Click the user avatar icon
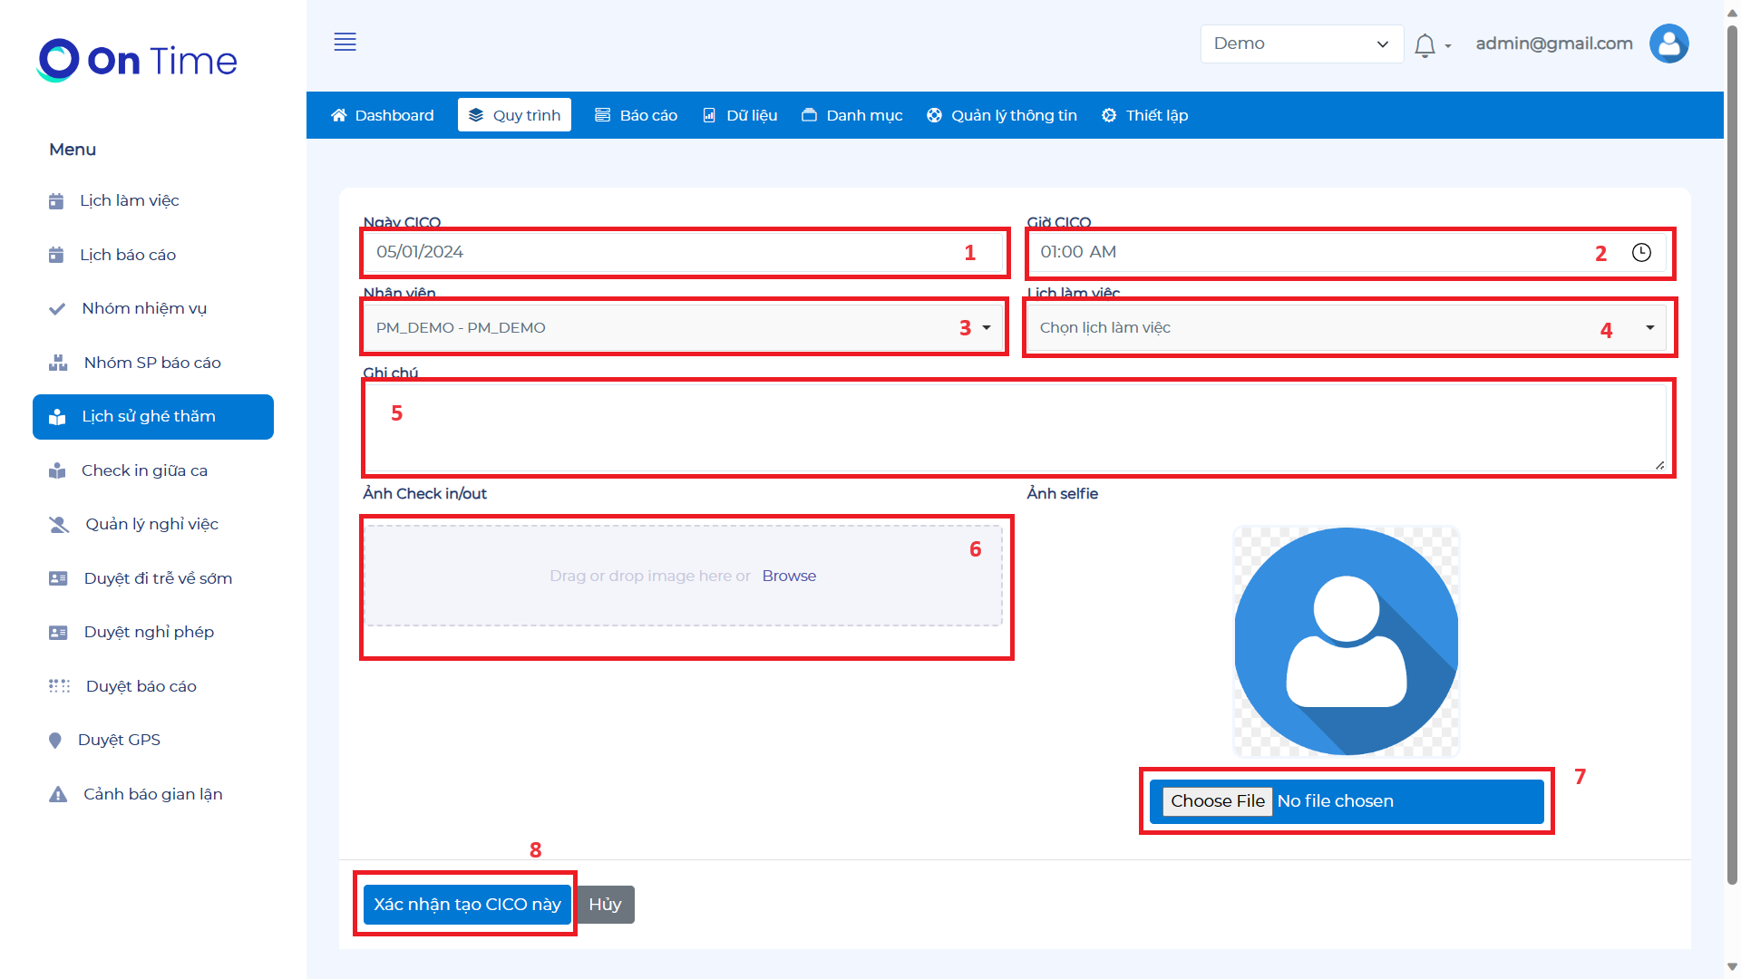Viewport: 1741px width, 979px height. click(1668, 44)
